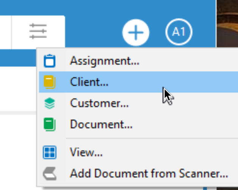Screen dimensions: 238x190
Task: Choose Document... in the create menu
Action: (101, 125)
